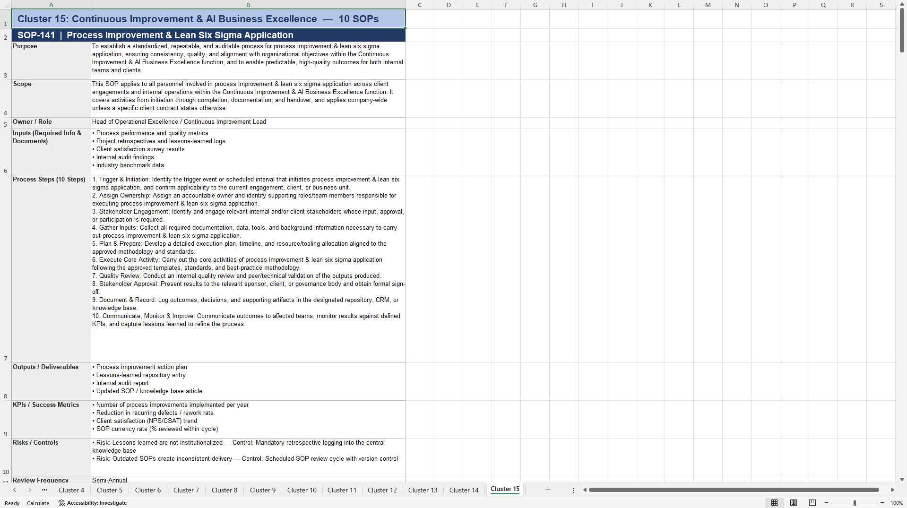This screenshot has width=907, height=508.
Task: Select the Cluster 15 title cell
Action: coord(208,19)
